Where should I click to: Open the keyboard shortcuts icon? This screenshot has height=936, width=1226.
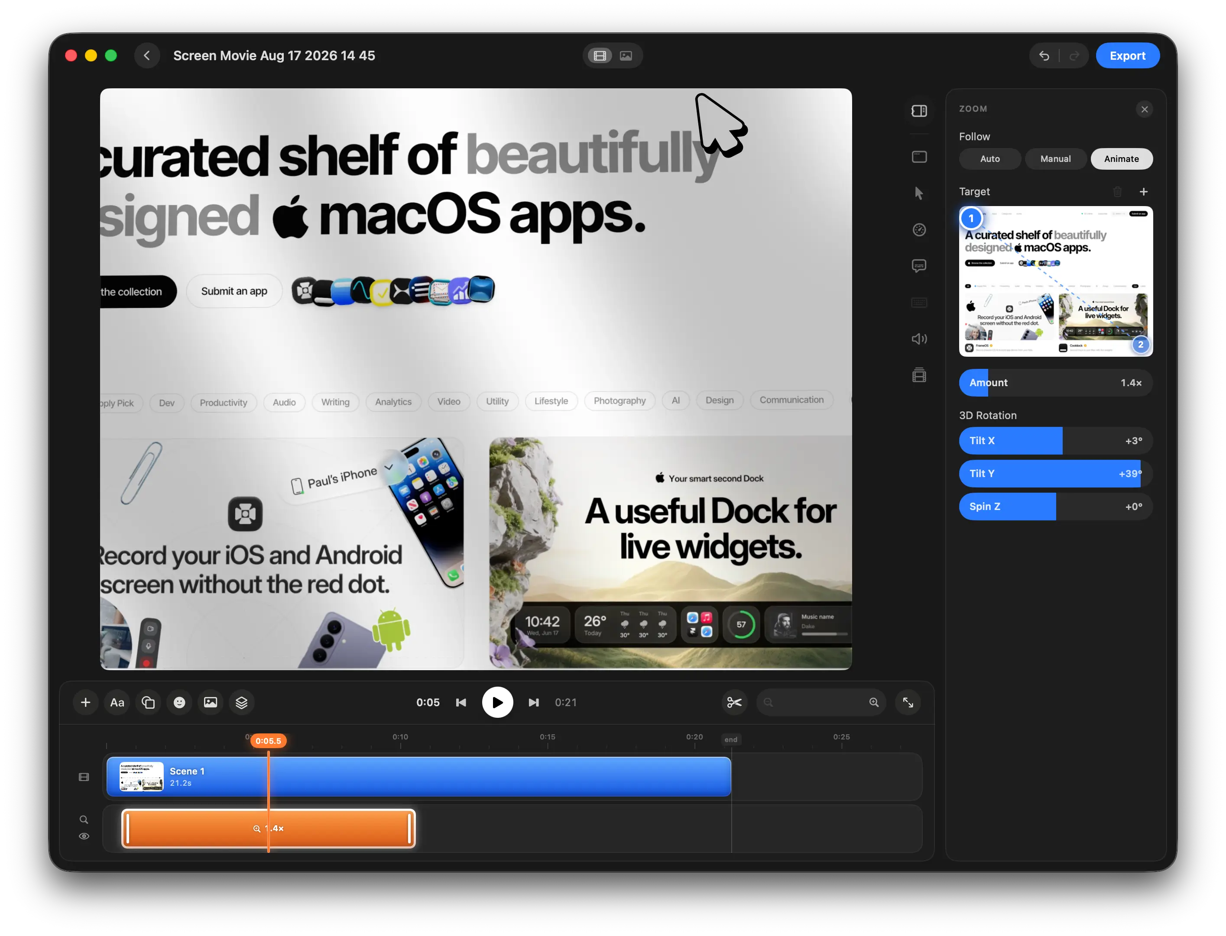(x=919, y=303)
